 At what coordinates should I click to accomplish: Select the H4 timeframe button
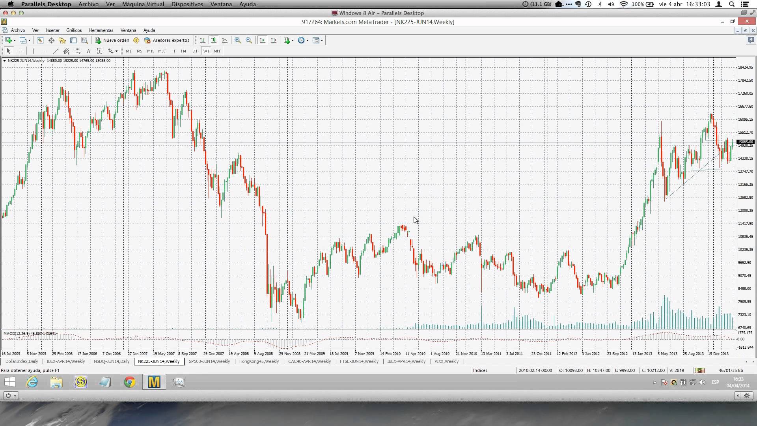(183, 51)
